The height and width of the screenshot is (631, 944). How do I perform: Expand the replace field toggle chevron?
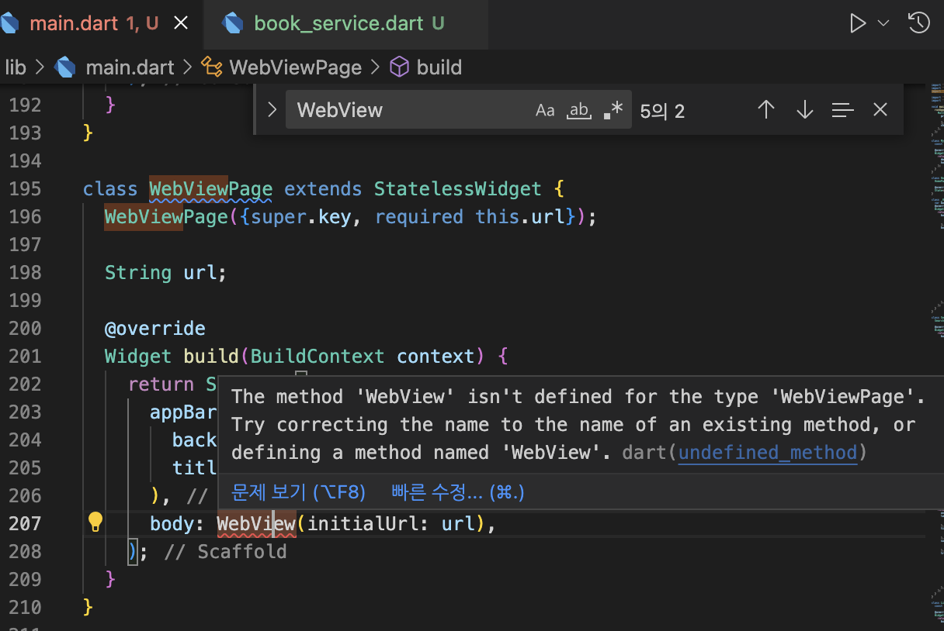click(x=272, y=110)
